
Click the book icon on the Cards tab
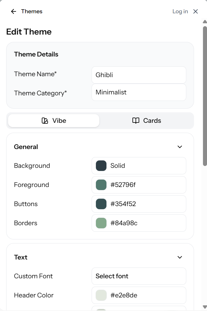pyautogui.click(x=136, y=121)
